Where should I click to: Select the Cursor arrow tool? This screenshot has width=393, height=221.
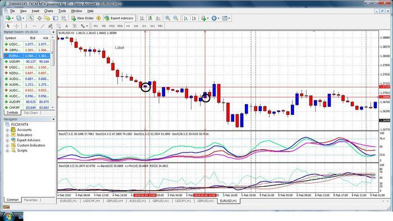click(x=8, y=26)
